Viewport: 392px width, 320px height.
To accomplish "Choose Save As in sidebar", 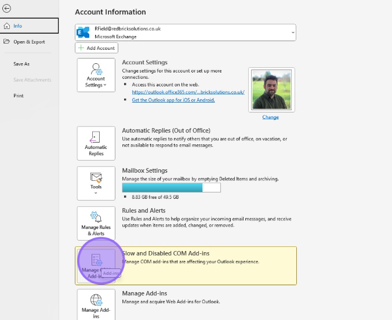I will tap(21, 64).
